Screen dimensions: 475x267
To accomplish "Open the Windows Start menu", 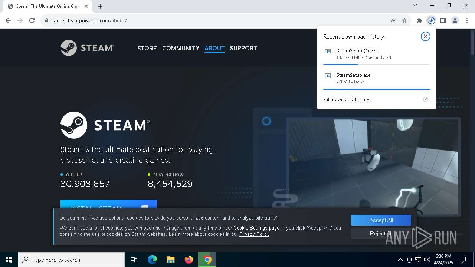I will 9,260.
